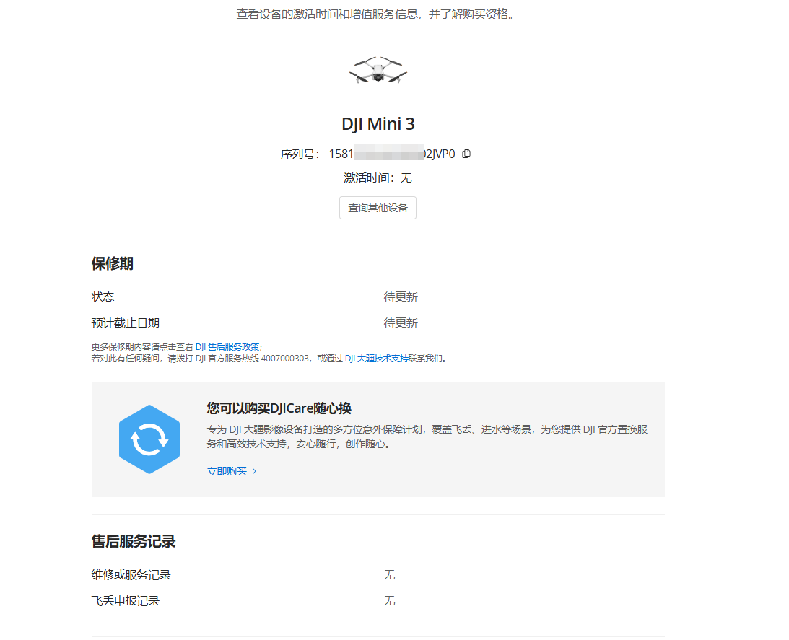Click the 查询其他设备 button
This screenshot has height=640, width=789.
(x=378, y=208)
